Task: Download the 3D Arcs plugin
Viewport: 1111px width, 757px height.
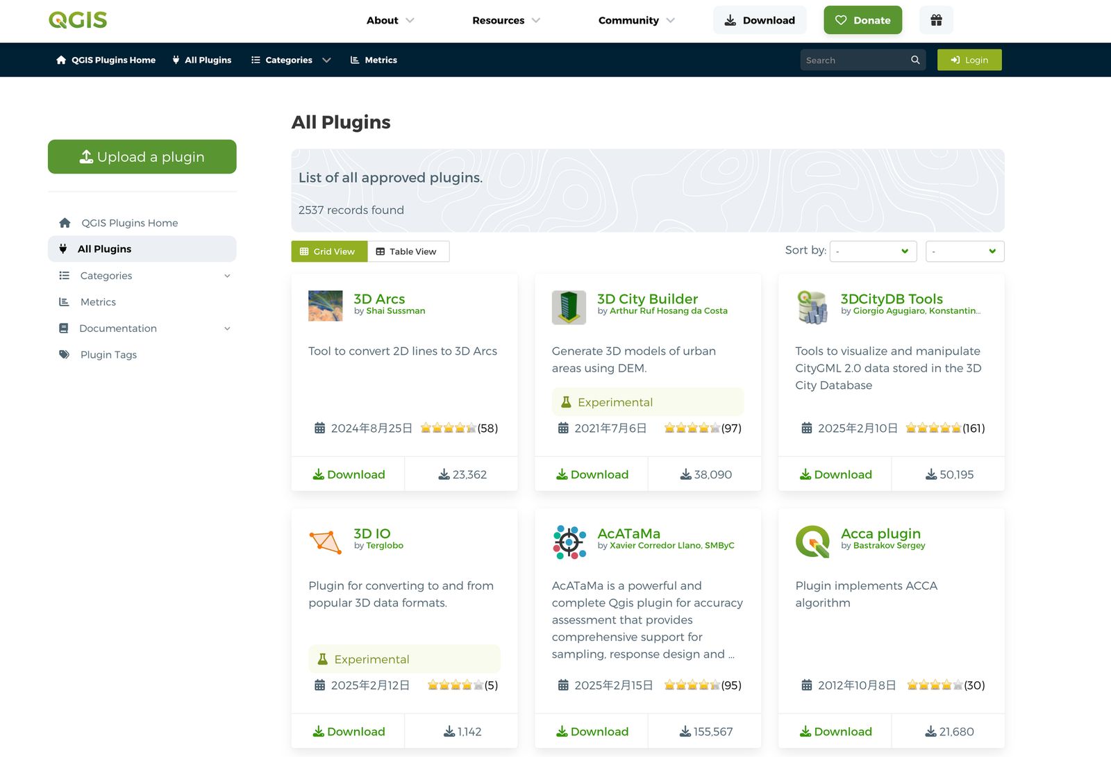Action: tap(349, 474)
